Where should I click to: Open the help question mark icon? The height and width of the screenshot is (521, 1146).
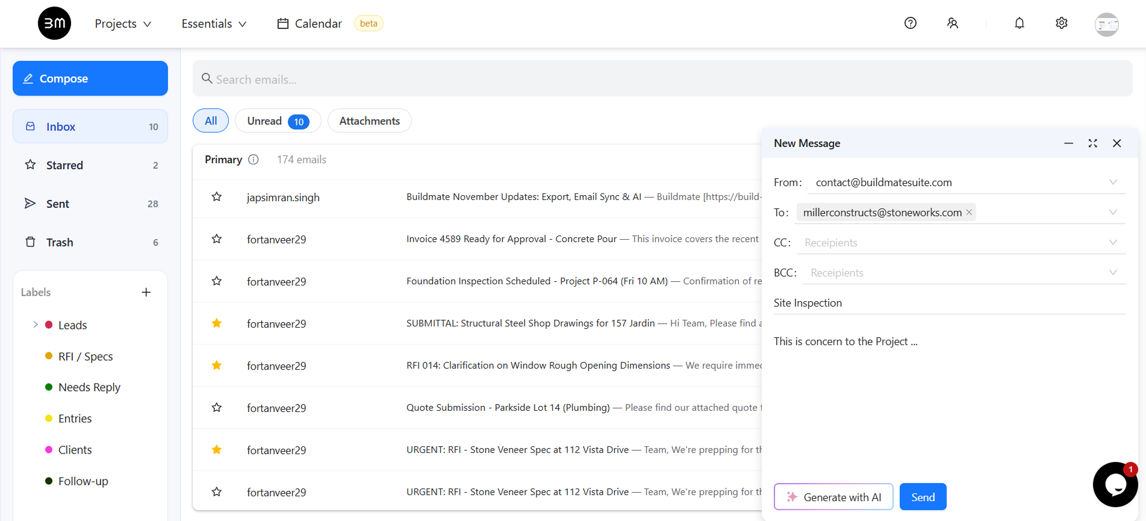click(x=911, y=23)
